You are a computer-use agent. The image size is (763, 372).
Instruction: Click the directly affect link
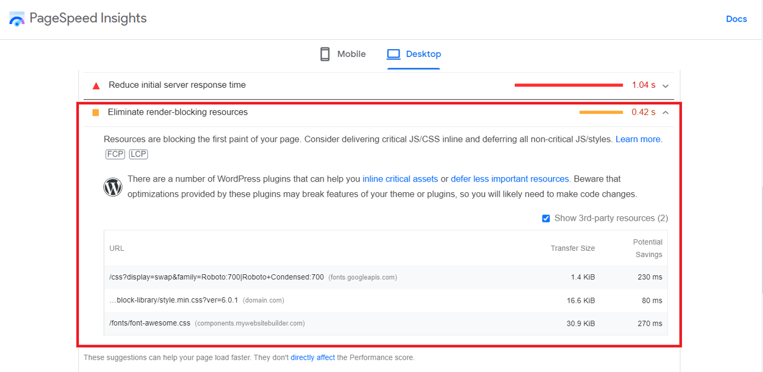click(313, 357)
